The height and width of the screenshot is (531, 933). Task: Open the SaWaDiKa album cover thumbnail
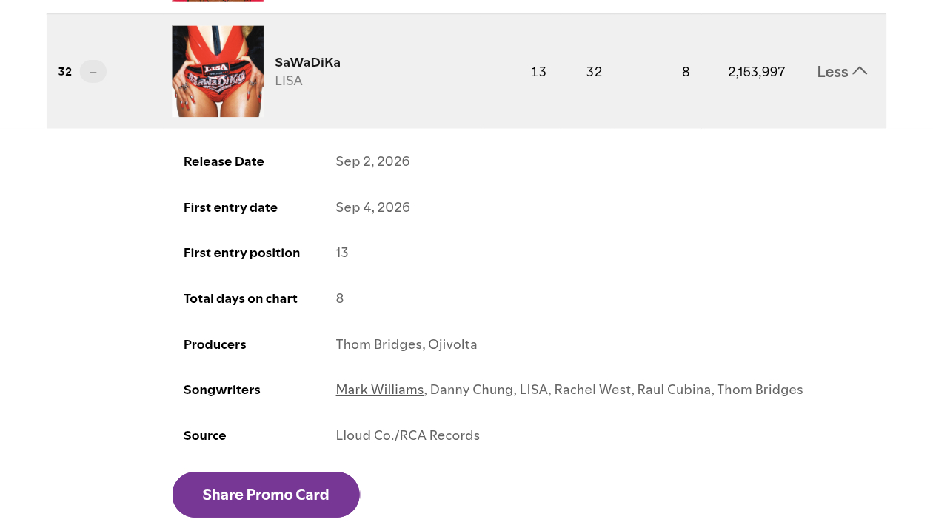218,71
